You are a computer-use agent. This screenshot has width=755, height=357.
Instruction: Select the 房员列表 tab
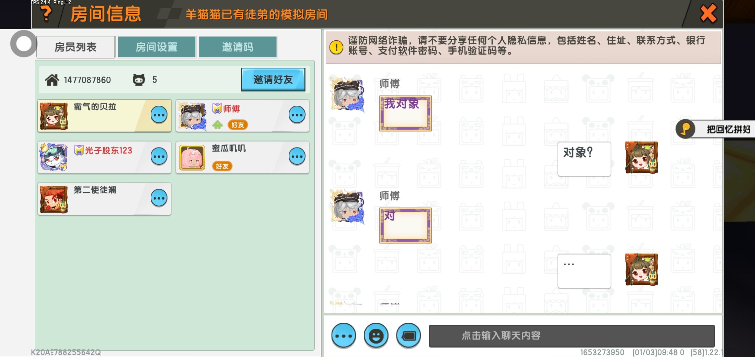pos(75,47)
